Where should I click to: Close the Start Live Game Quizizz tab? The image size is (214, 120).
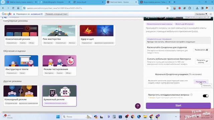pyautogui.click(x=136, y=2)
